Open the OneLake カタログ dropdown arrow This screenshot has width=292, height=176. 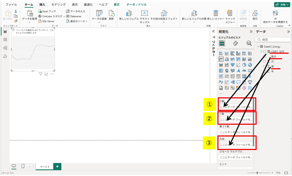64,16
